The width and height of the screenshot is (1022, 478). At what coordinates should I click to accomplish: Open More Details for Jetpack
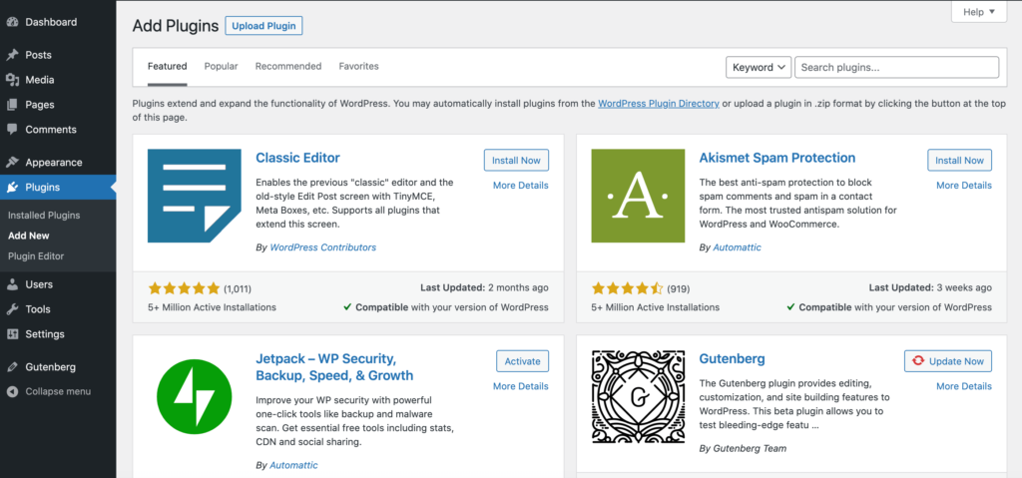pos(521,386)
